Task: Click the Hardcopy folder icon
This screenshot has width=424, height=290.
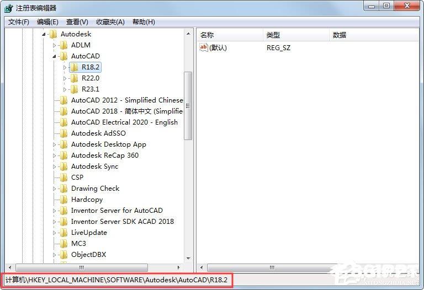Action: [63, 200]
